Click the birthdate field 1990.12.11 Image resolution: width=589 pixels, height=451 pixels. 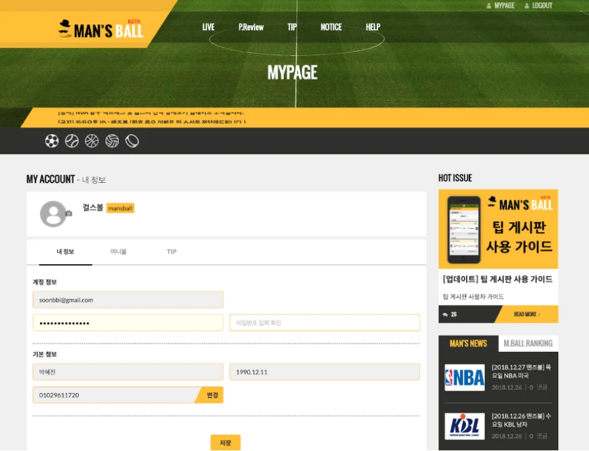(x=325, y=372)
